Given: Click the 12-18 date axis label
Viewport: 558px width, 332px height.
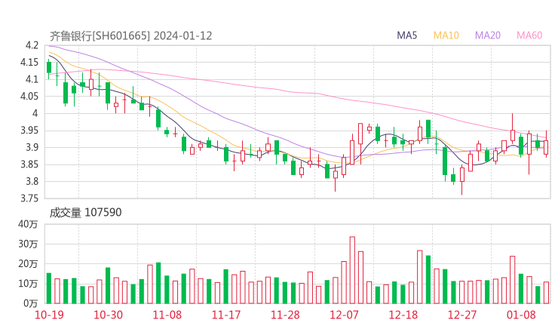Looking at the screenshot, I should (403, 315).
